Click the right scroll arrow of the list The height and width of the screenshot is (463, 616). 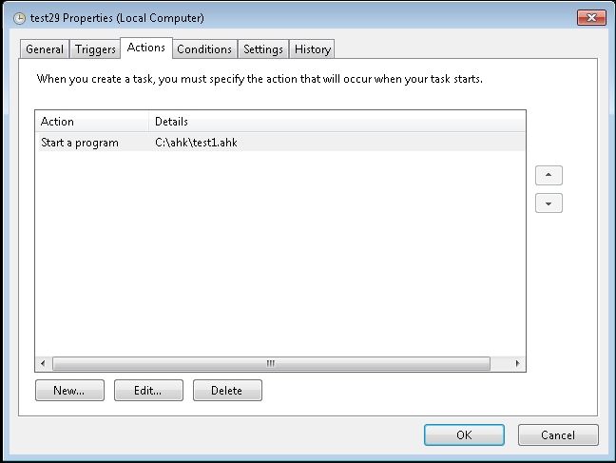click(x=517, y=363)
